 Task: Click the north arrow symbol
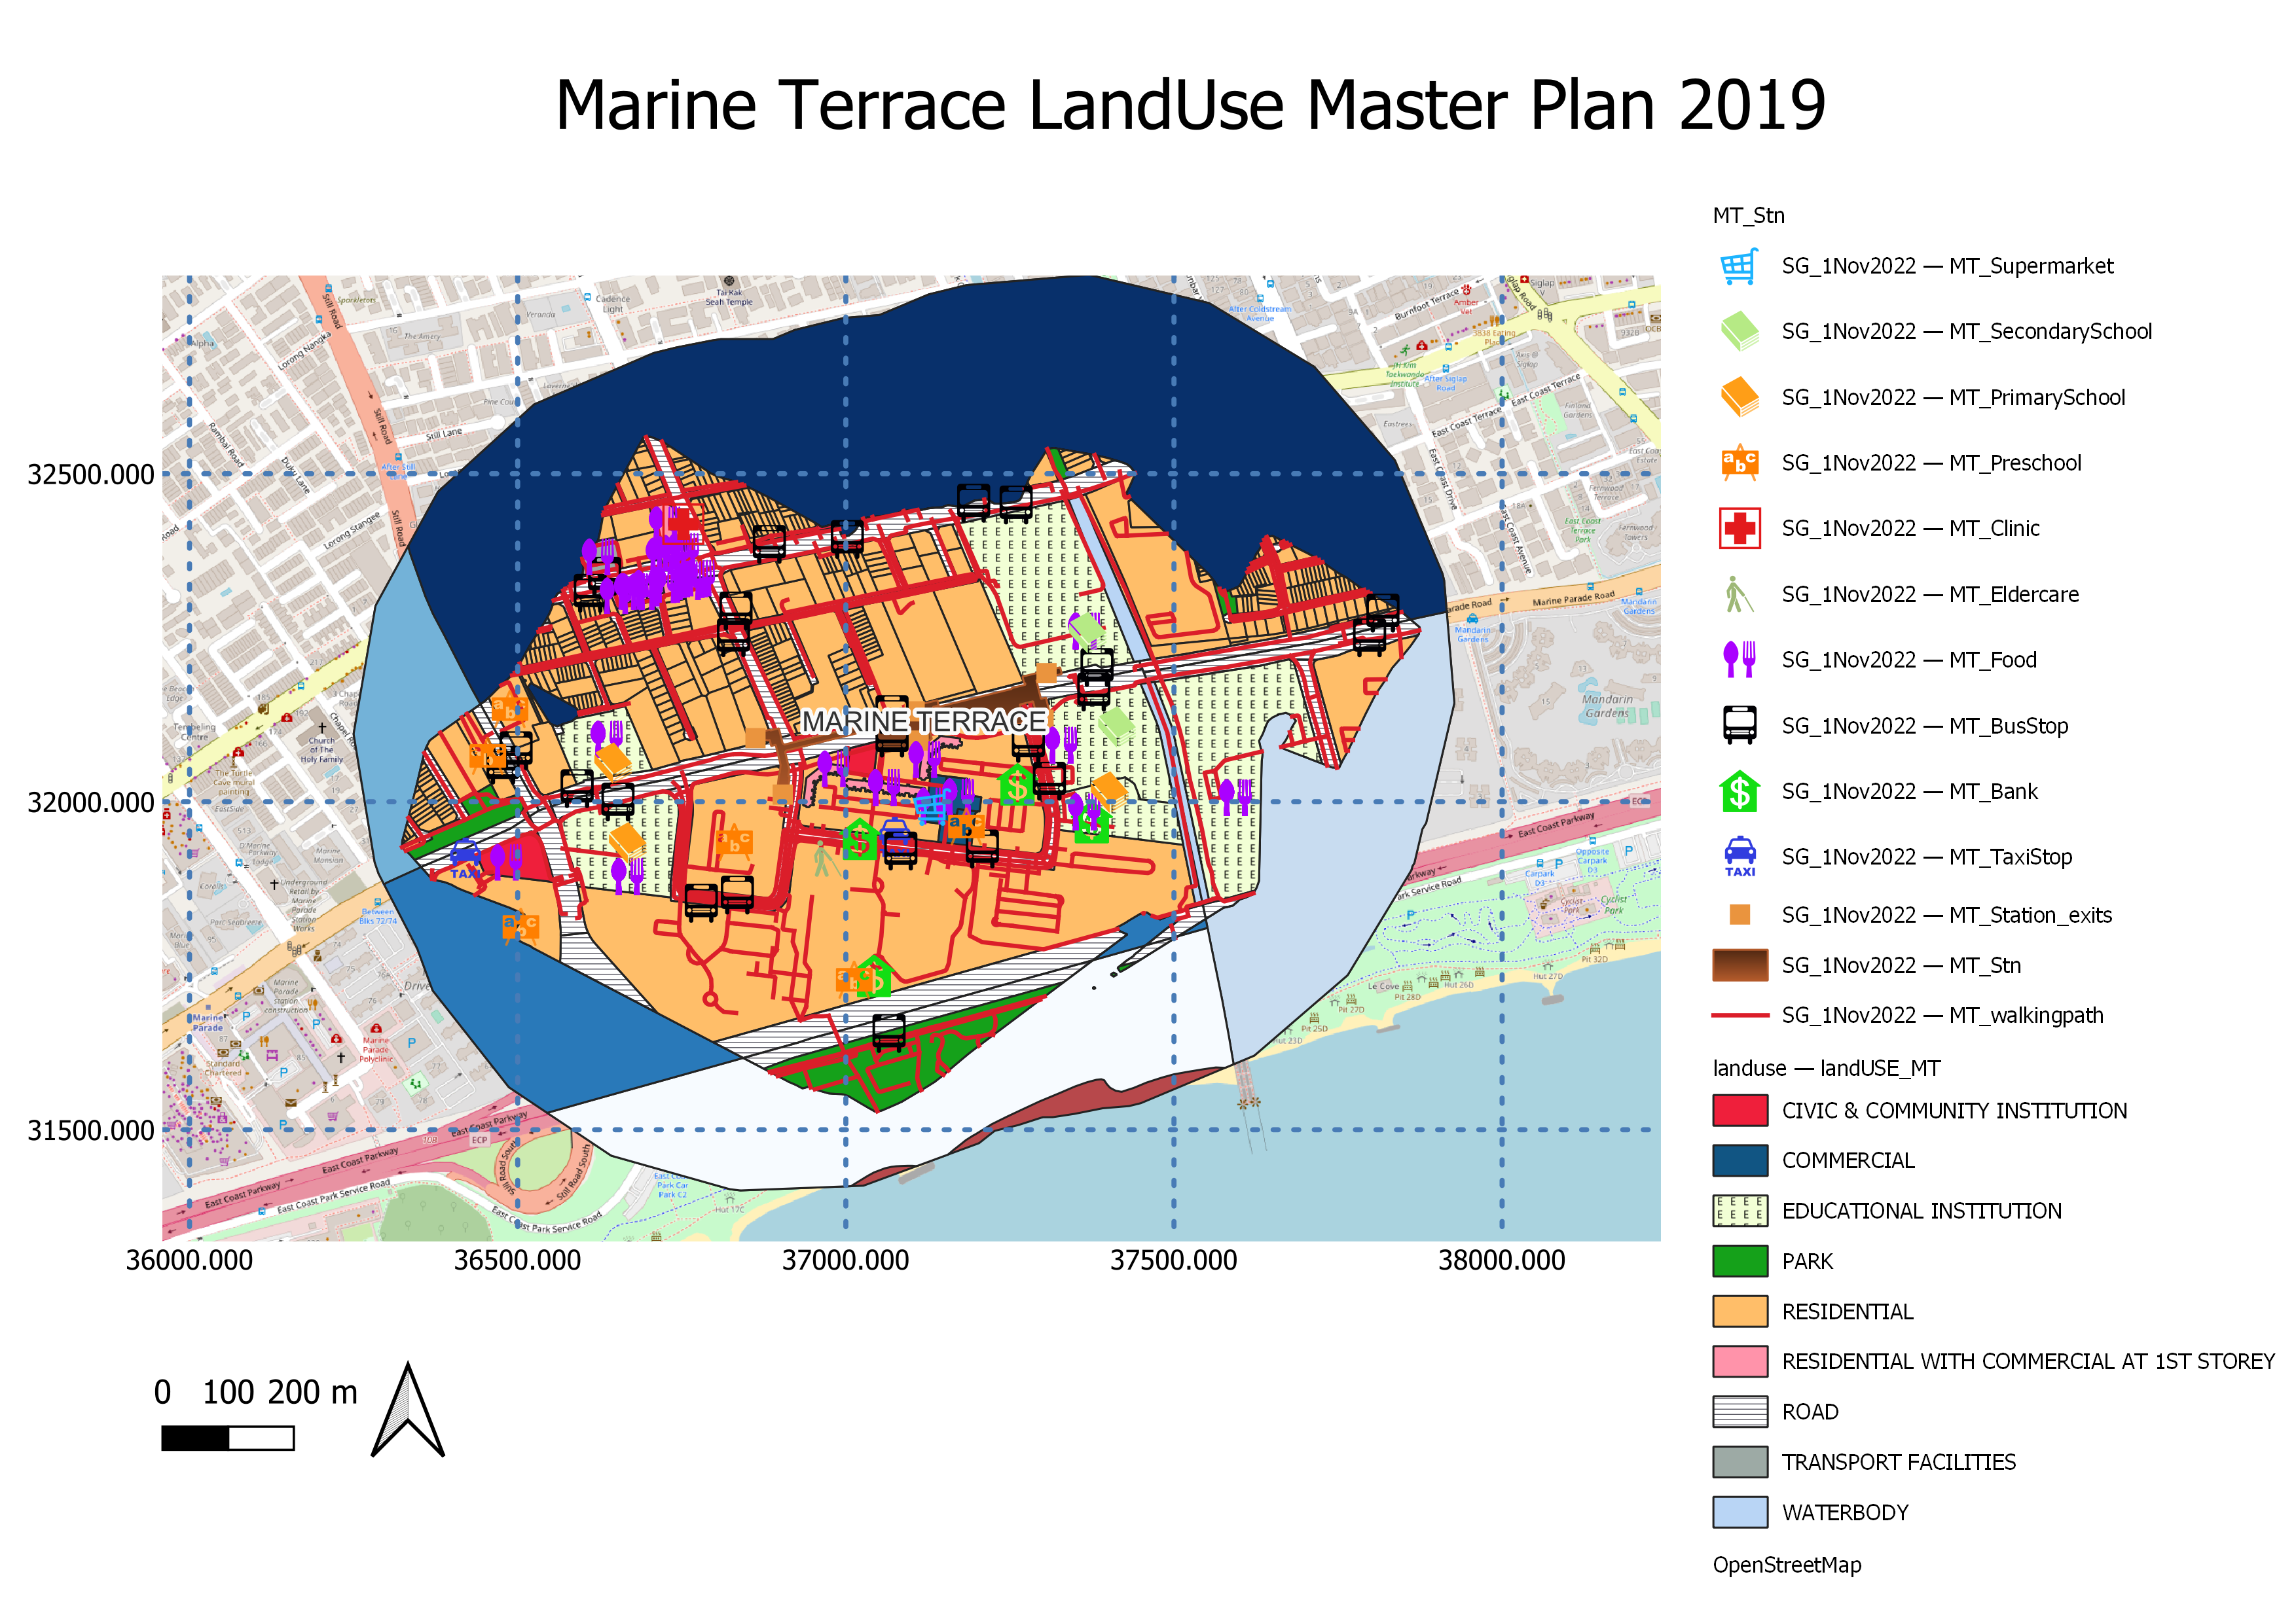point(407,1410)
